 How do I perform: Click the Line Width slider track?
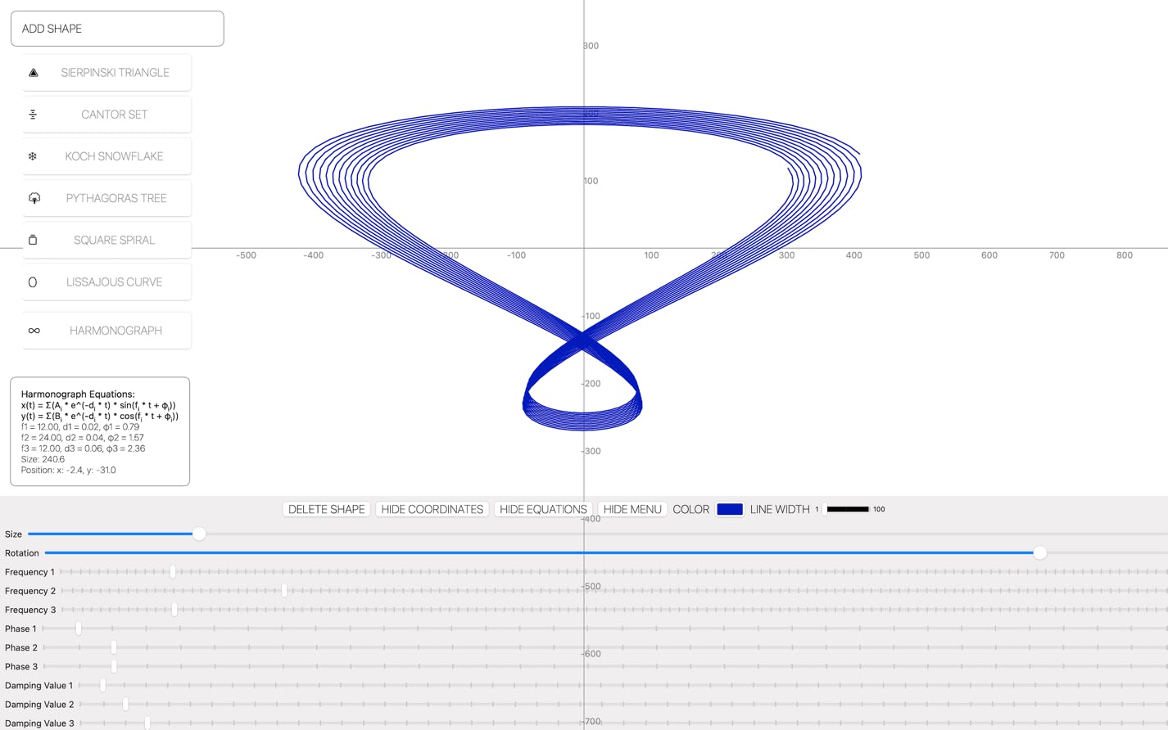(x=847, y=509)
